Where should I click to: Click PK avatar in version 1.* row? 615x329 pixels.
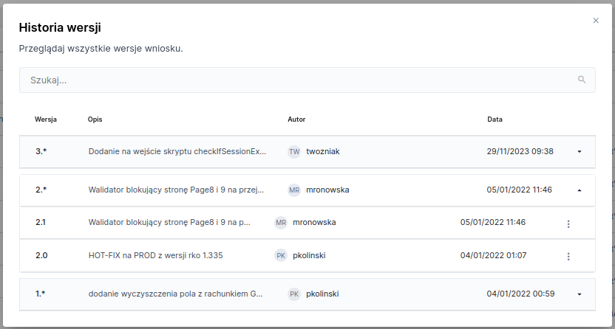pyautogui.click(x=294, y=294)
